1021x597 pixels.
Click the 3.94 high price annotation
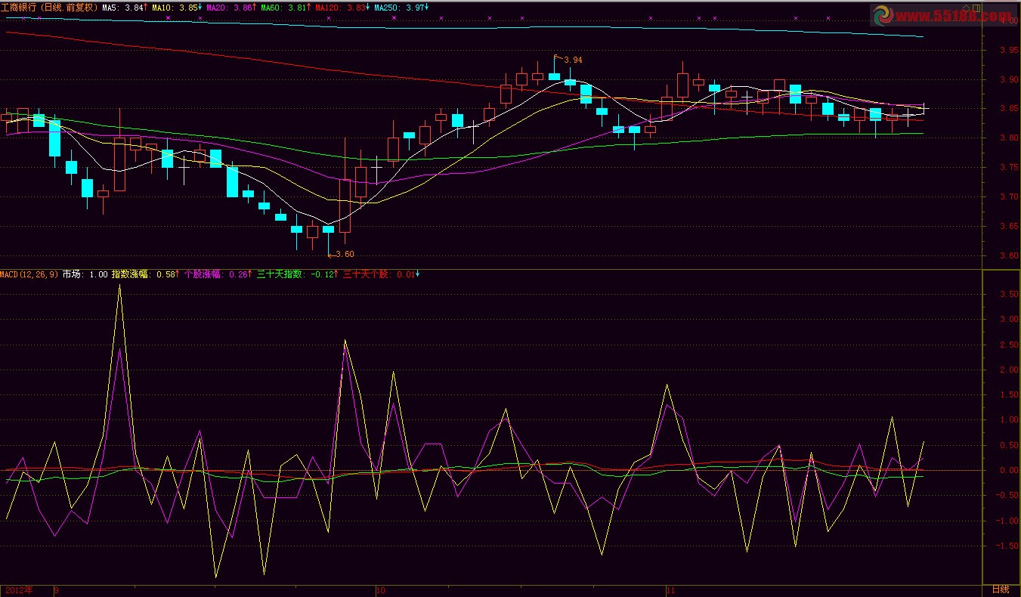pos(574,60)
